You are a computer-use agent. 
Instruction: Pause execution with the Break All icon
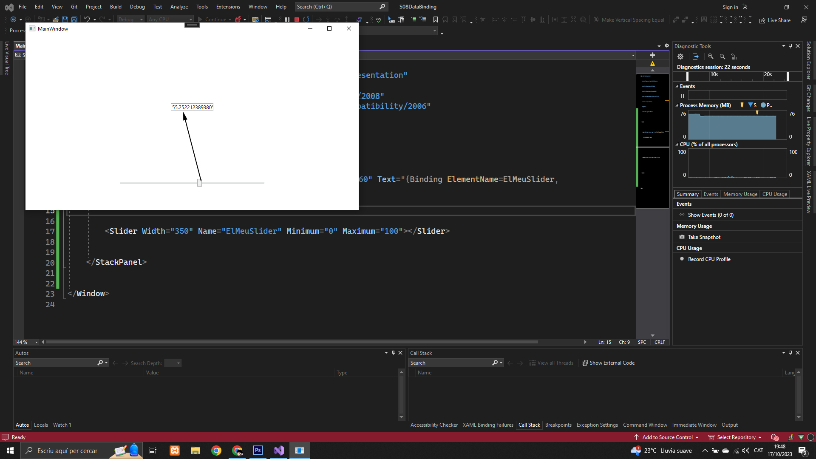coord(287,20)
